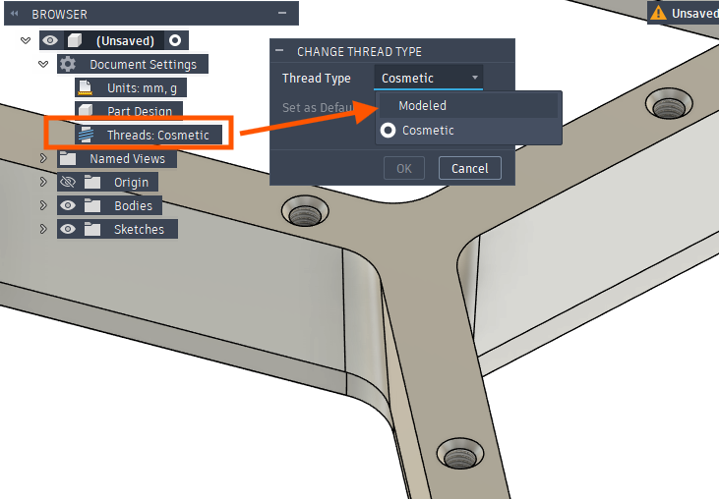Screen dimensions: 719x499
Task: Choose Cosmetic from thread type list
Action: point(468,131)
